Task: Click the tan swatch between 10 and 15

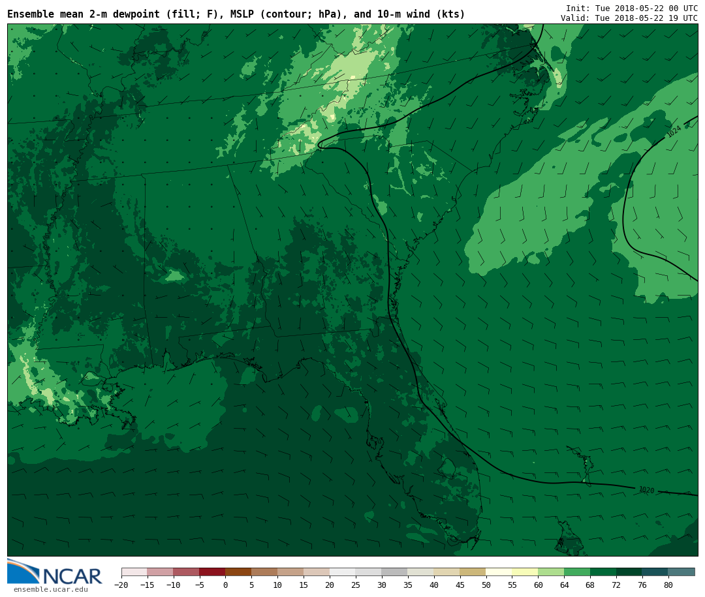Action: (x=290, y=572)
